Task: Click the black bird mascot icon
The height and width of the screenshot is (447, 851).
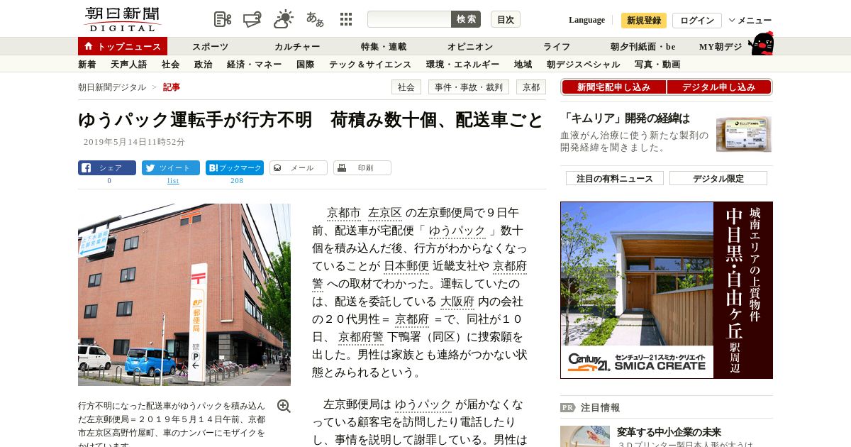Action: tap(761, 43)
